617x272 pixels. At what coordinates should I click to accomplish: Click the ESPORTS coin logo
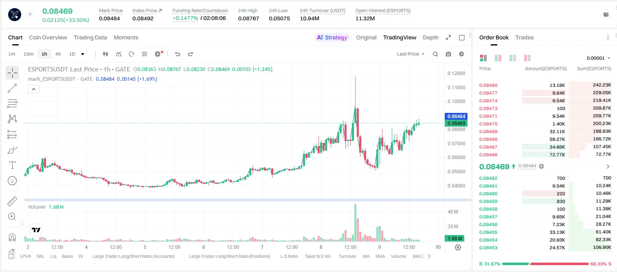coord(15,14)
